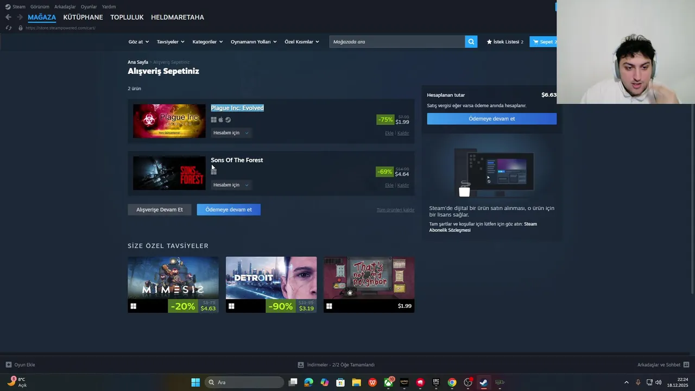This screenshot has height=391, width=695.
Task: Click the back navigation arrow
Action: (x=8, y=17)
